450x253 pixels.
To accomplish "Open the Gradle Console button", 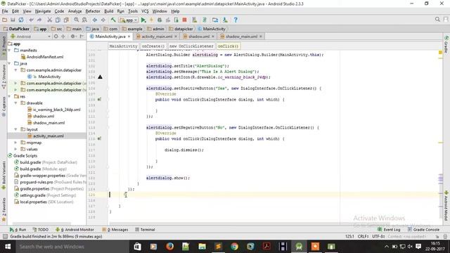I will [x=423, y=230].
